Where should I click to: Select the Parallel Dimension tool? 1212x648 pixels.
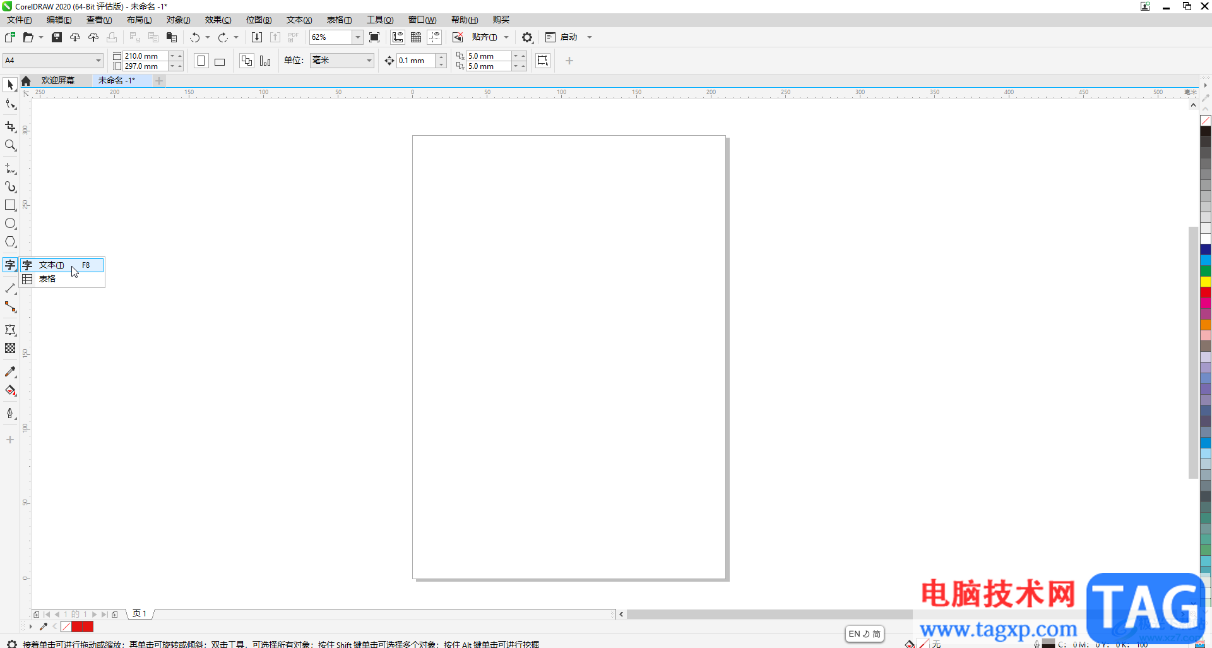click(10, 289)
